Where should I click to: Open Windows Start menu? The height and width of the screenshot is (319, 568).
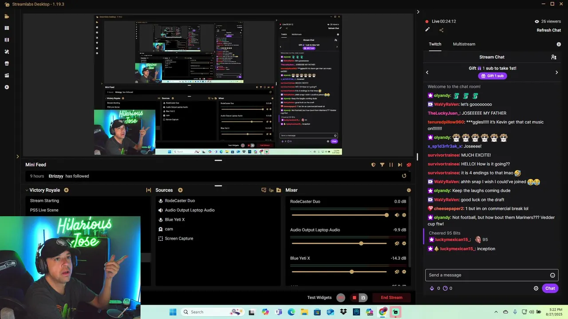pos(173,312)
